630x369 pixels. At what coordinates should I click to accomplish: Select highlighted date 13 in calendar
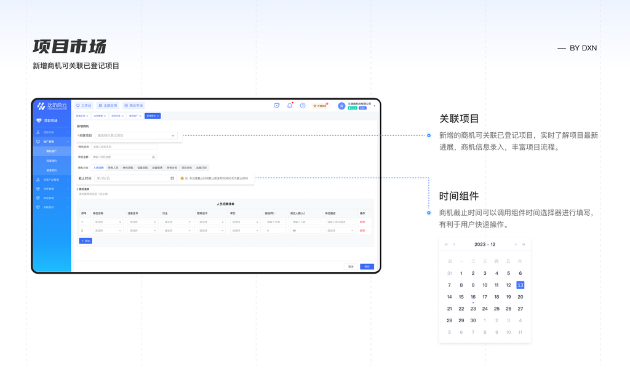coord(520,285)
